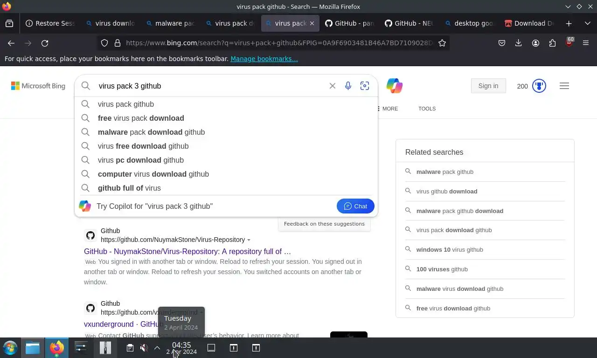Go back to the previous page
The image size is (597, 358).
[11, 43]
